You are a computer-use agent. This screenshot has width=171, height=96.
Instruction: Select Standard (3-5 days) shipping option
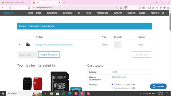coord(112,85)
